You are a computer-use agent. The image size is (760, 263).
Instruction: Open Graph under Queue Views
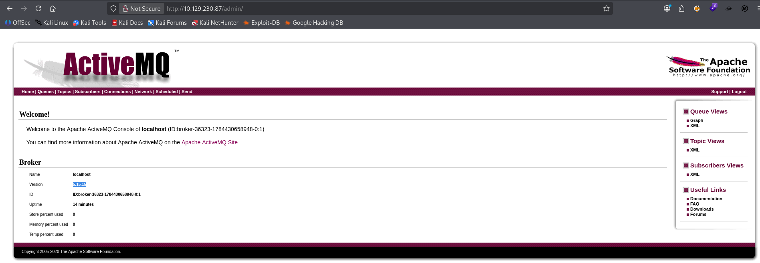(x=697, y=120)
